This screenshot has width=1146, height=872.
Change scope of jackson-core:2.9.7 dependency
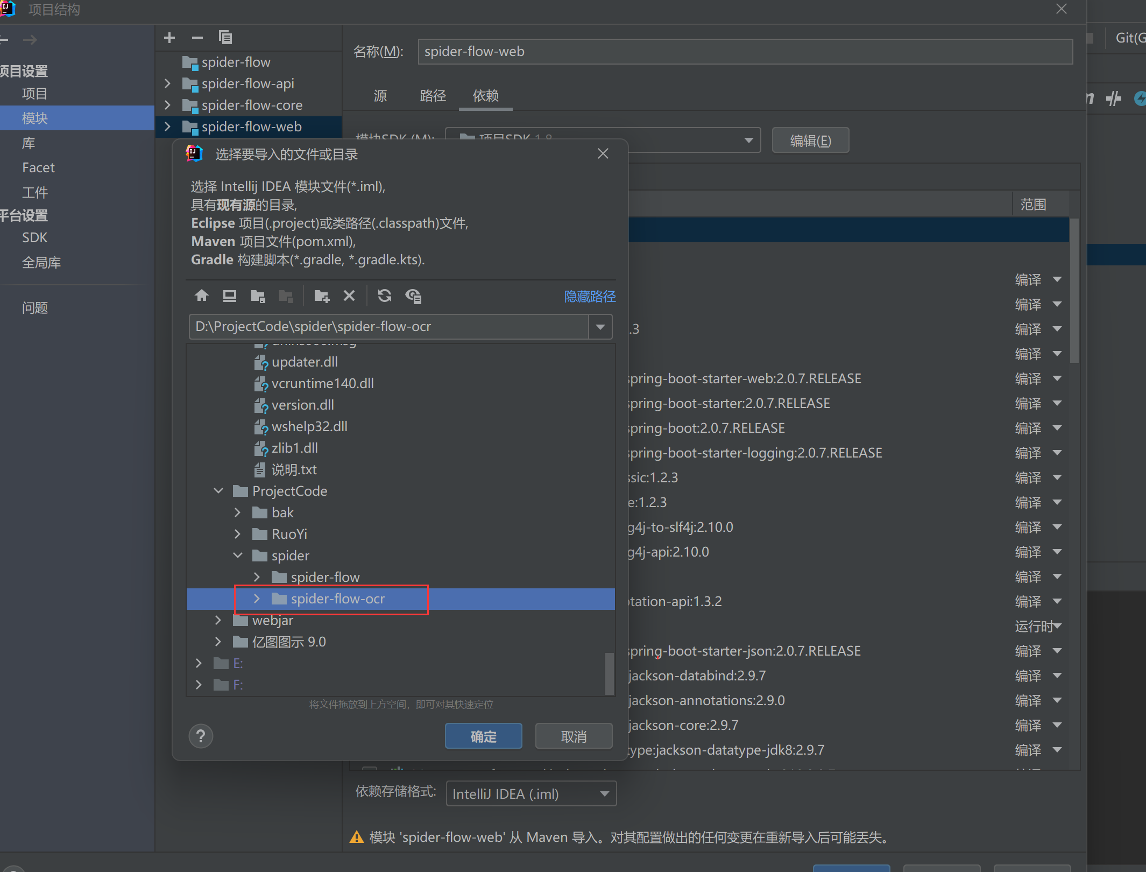pyautogui.click(x=1038, y=725)
